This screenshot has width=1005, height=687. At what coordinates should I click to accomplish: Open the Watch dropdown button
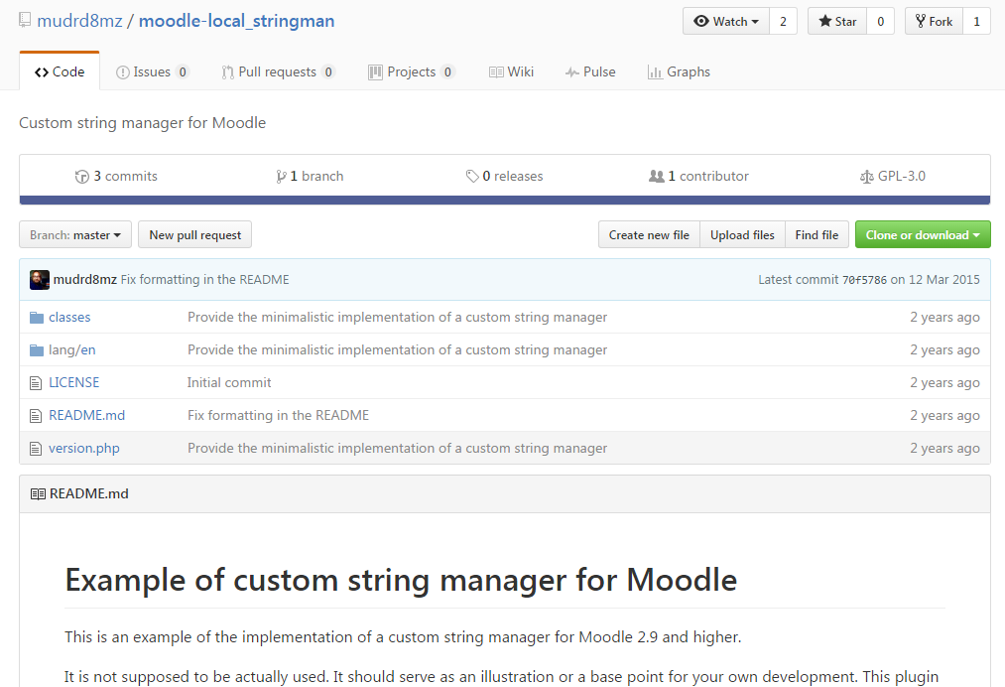coord(726,21)
